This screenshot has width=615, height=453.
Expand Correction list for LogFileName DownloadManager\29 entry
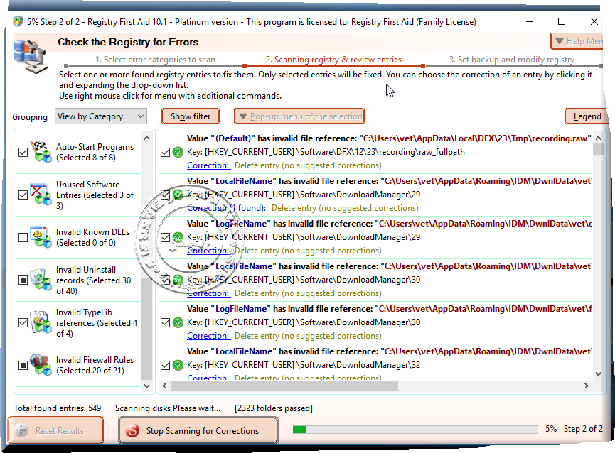[208, 251]
